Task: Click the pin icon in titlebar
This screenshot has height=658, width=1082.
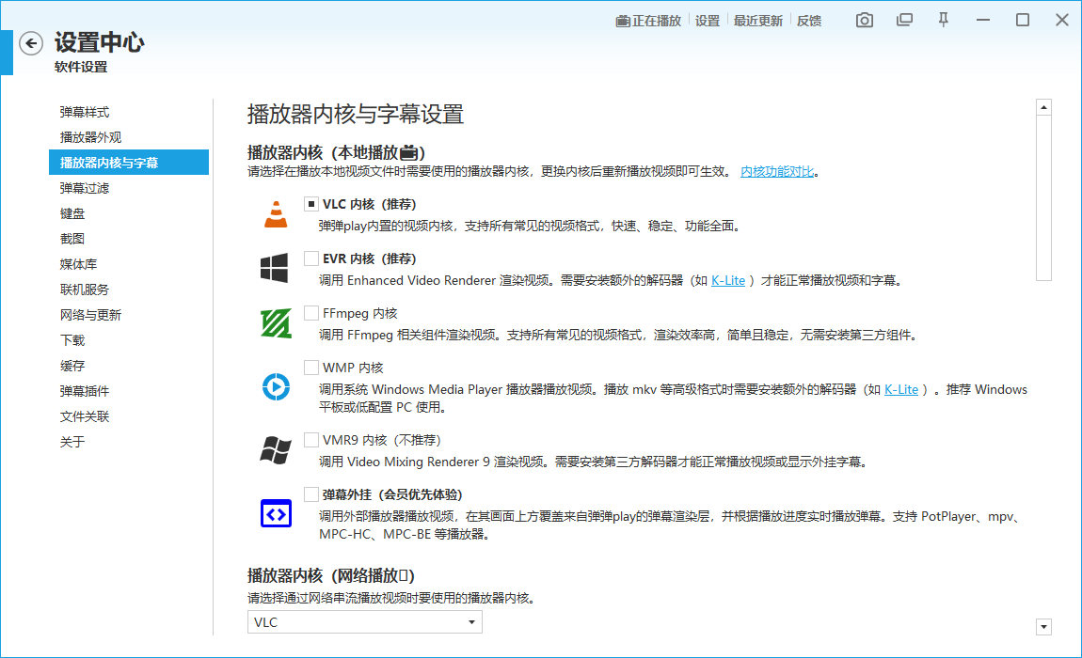Action: coord(943,19)
